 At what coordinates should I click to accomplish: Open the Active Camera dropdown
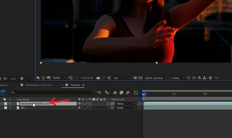(x=156, y=78)
